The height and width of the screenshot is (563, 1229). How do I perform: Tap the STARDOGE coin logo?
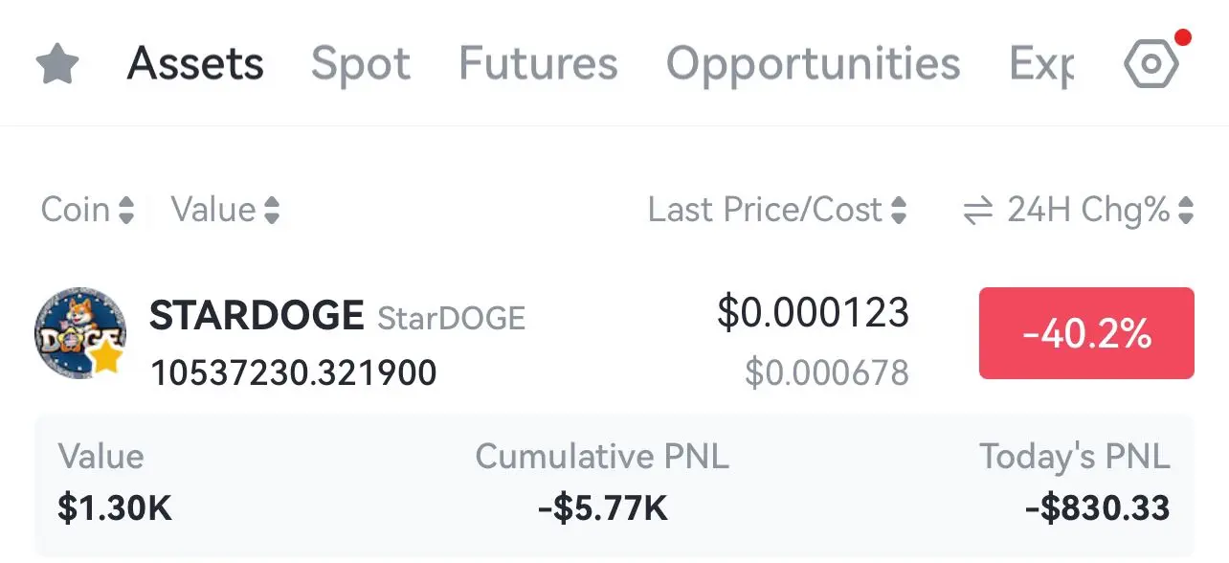[80, 332]
